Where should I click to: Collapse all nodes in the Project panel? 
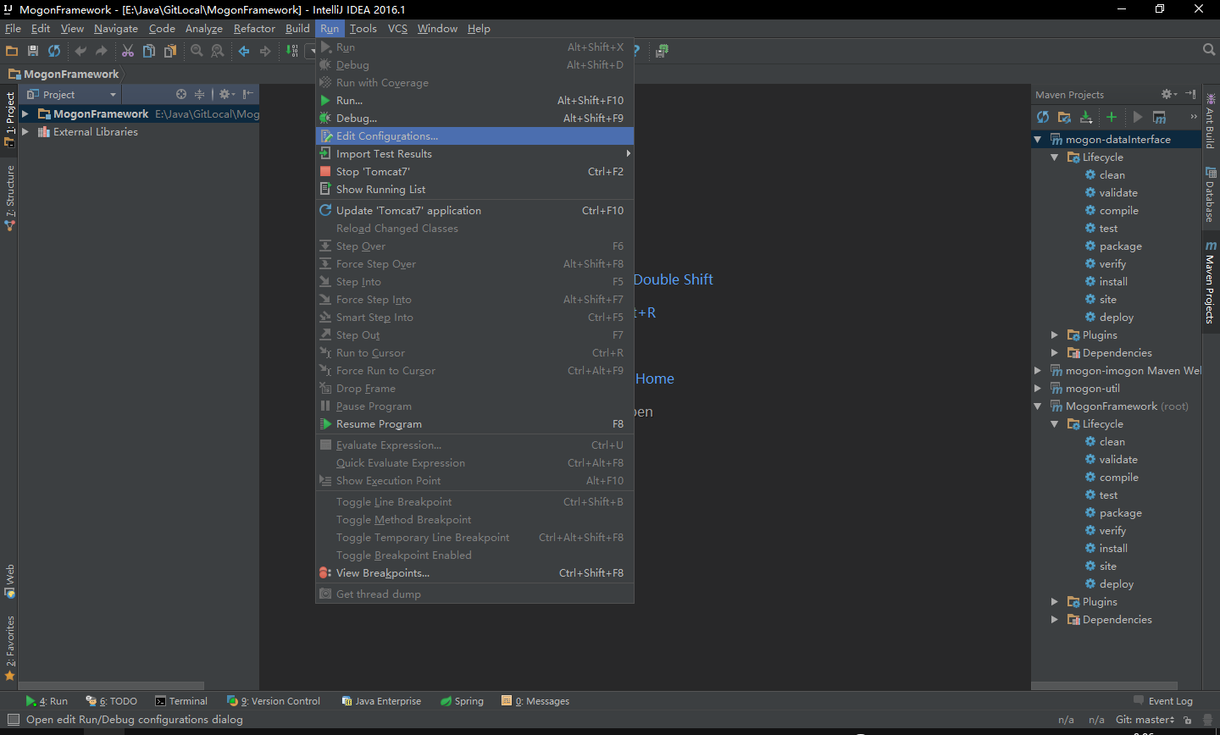(199, 94)
